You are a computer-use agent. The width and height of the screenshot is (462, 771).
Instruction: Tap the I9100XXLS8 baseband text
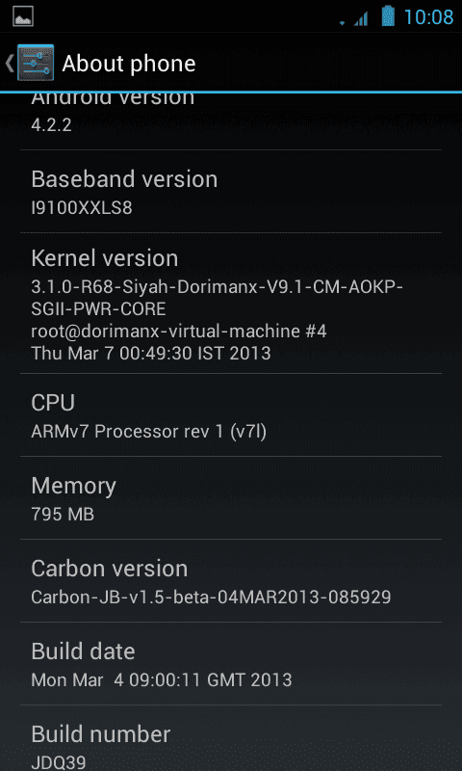(82, 207)
